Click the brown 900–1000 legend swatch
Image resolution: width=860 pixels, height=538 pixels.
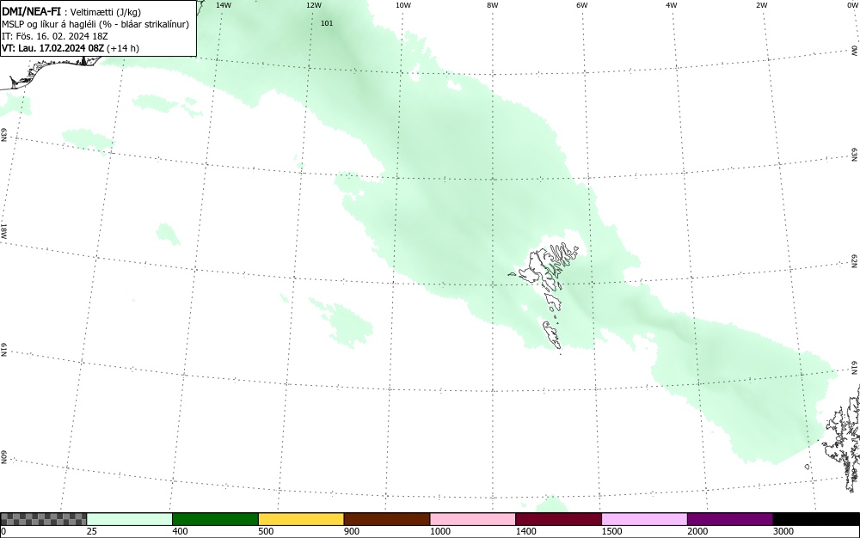(387, 519)
